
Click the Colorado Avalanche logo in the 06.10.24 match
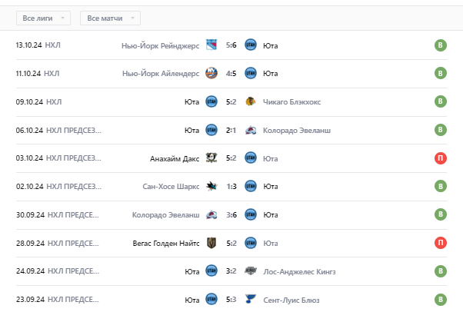[250, 130]
